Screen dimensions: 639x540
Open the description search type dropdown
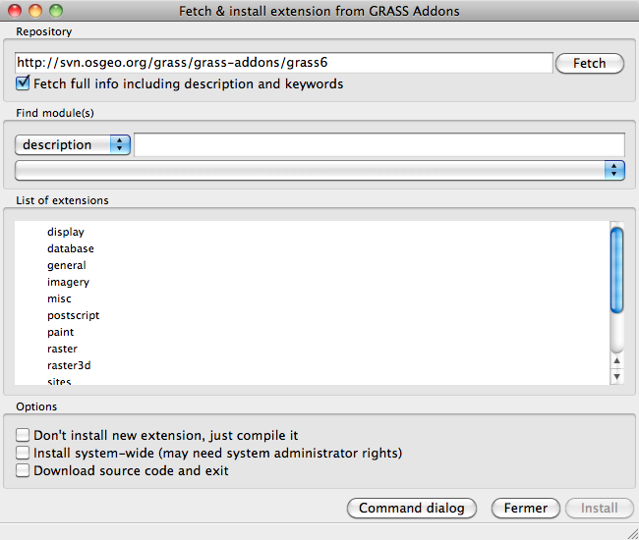[73, 144]
